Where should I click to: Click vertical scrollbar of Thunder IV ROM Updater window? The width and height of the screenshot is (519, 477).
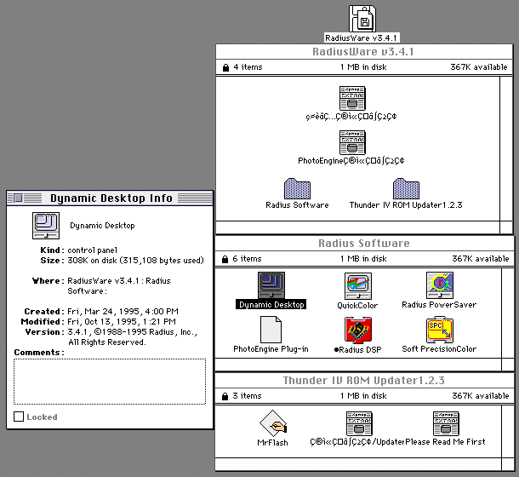click(x=508, y=431)
